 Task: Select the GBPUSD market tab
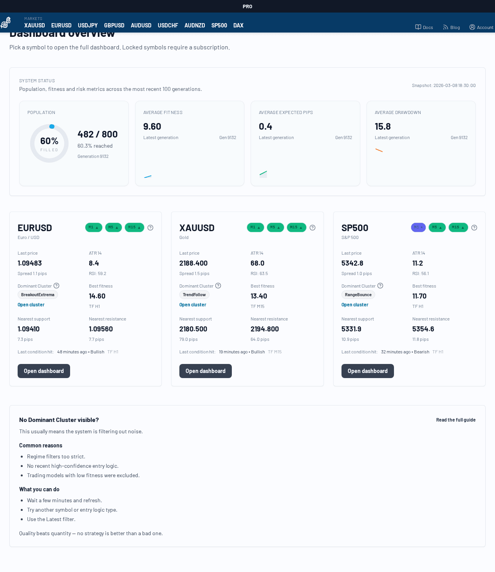click(114, 25)
